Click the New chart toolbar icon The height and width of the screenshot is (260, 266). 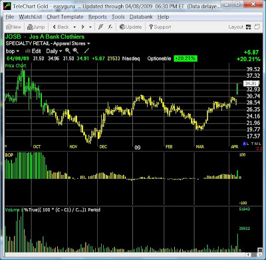8,27
